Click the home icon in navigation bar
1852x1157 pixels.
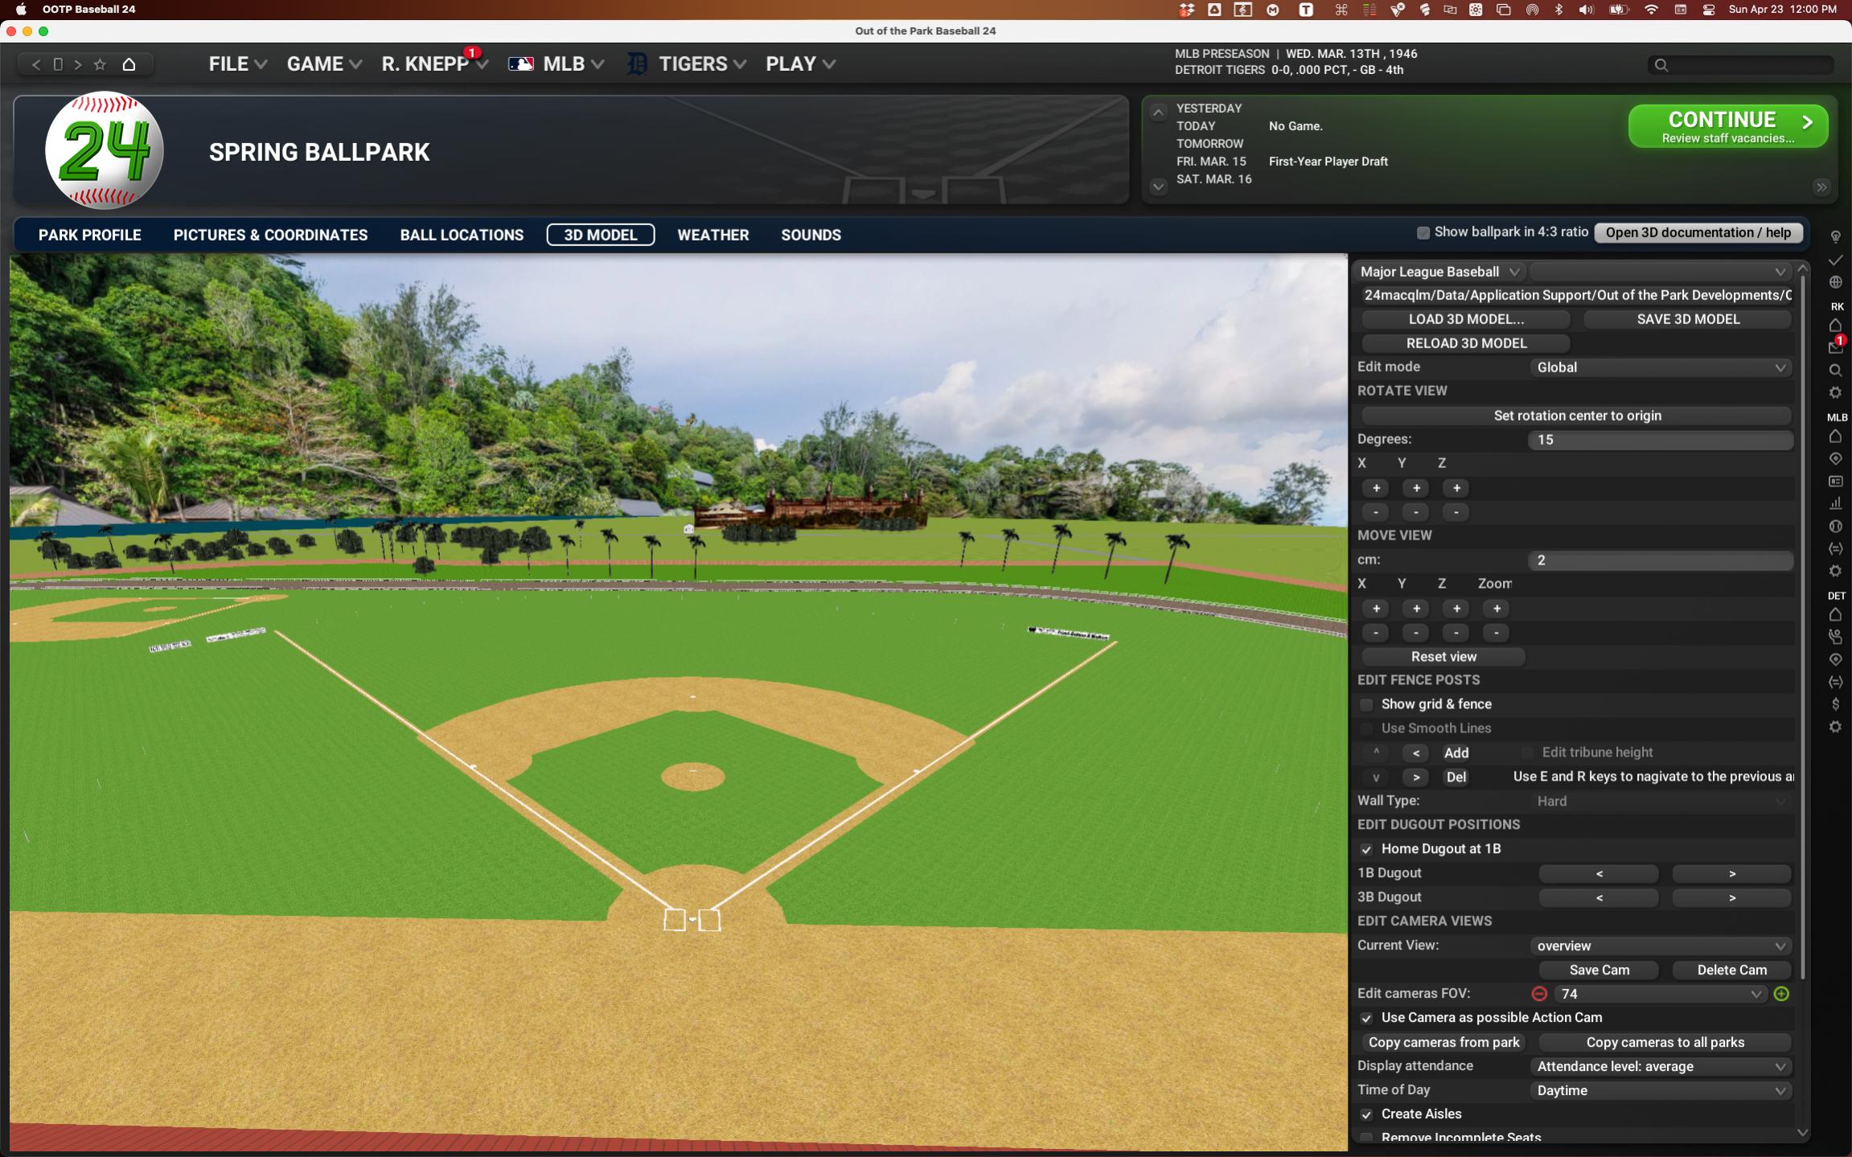point(129,64)
